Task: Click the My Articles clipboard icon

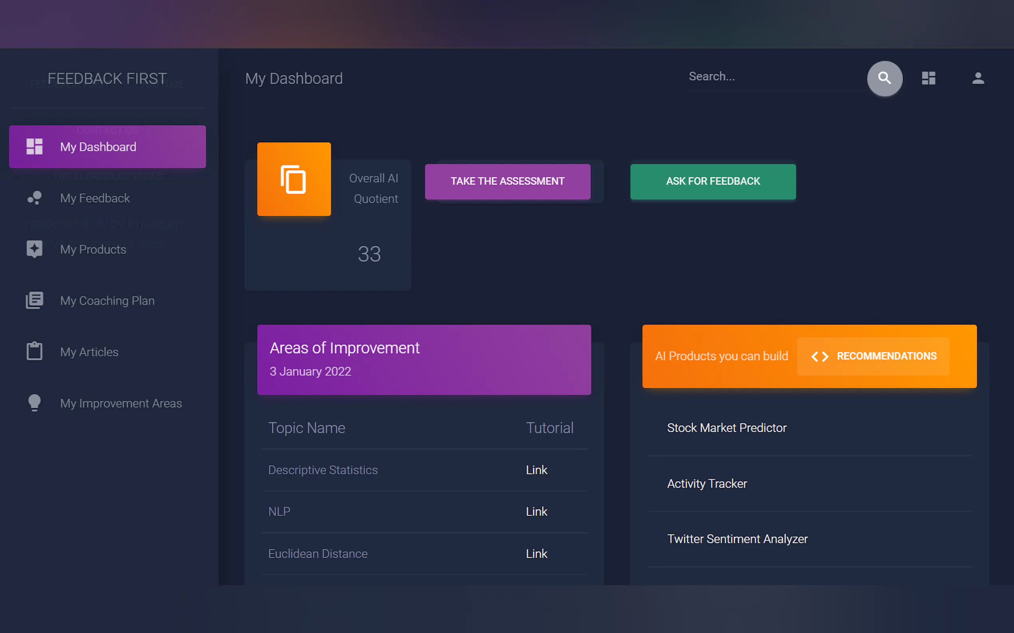Action: (x=34, y=352)
